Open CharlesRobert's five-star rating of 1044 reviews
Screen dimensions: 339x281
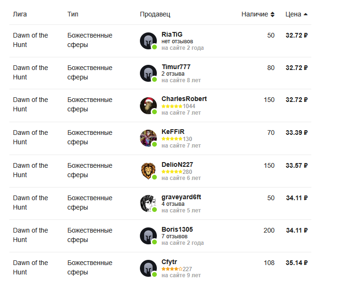[x=178, y=106]
